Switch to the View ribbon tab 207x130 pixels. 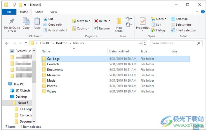pyautogui.click(x=53, y=12)
